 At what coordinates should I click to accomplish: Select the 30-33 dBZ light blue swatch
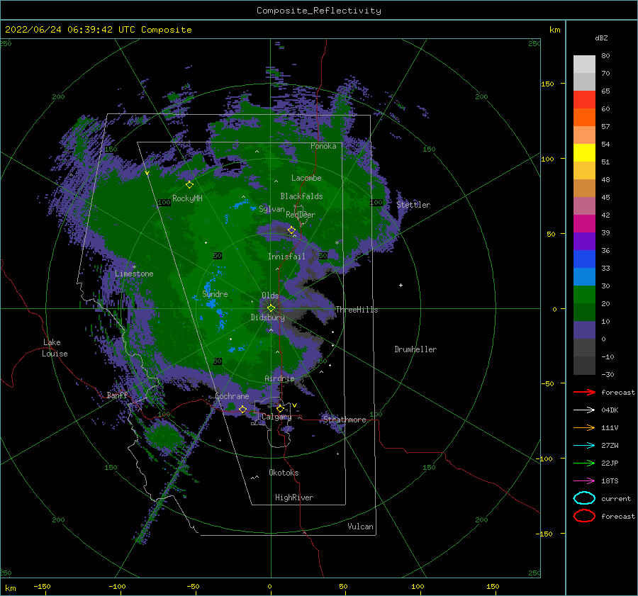pyautogui.click(x=584, y=276)
